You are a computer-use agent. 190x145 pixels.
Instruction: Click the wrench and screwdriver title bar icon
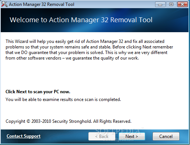(4, 4)
